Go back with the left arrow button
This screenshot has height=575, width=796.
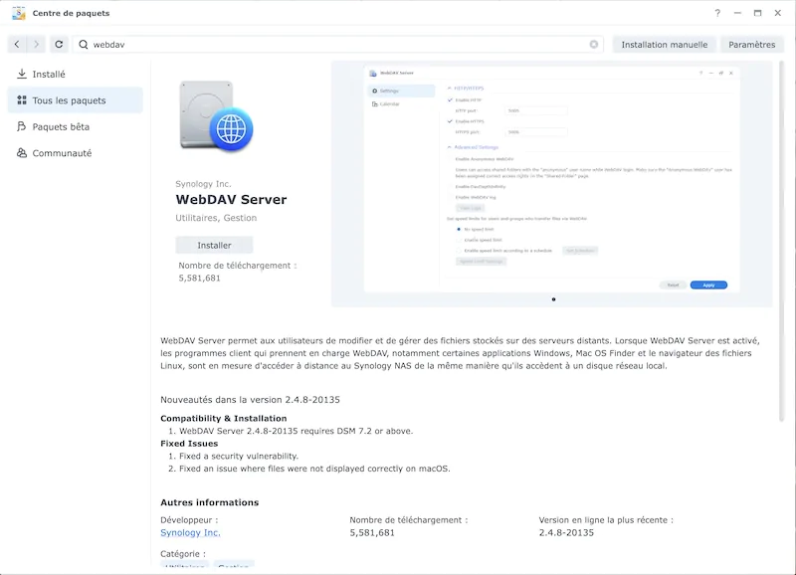tap(17, 44)
